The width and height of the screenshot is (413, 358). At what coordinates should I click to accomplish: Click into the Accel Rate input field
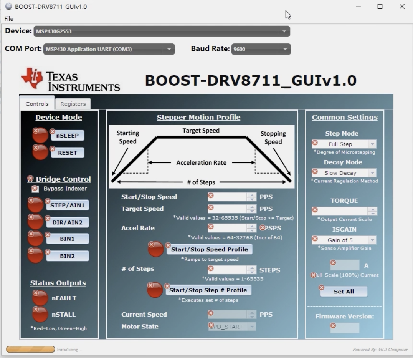tap(227, 228)
